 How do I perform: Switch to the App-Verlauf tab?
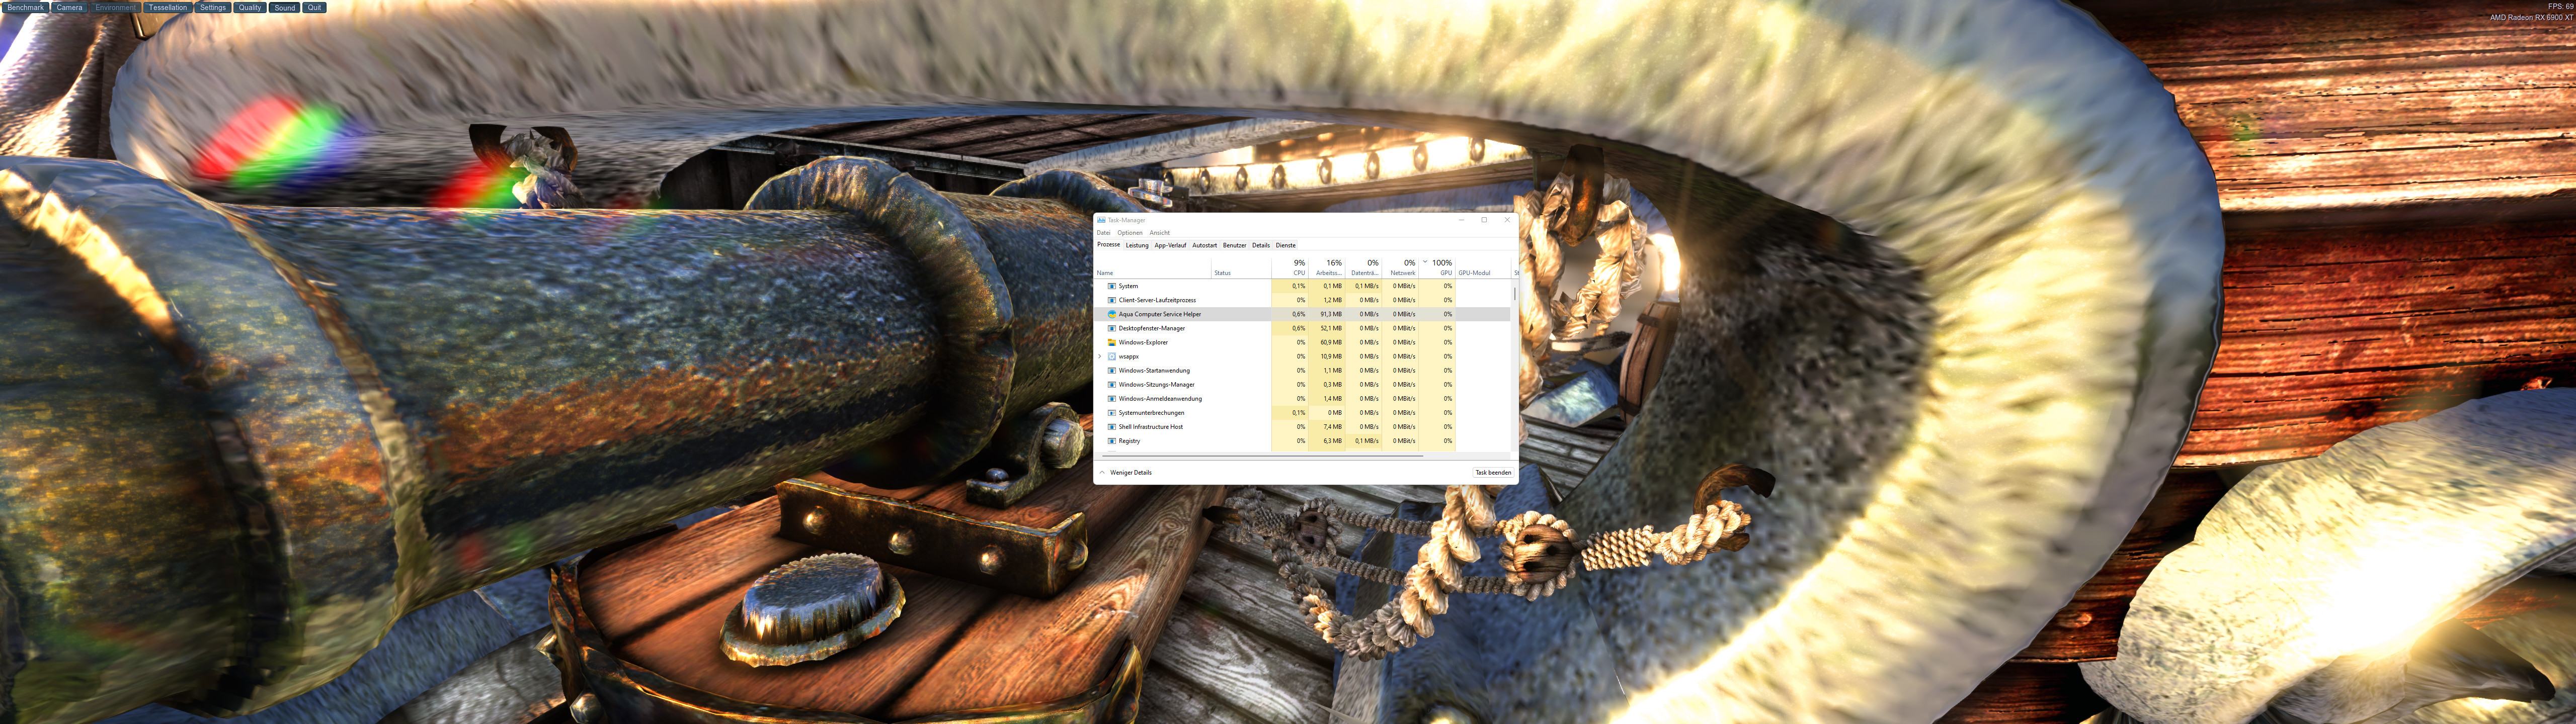click(1170, 245)
